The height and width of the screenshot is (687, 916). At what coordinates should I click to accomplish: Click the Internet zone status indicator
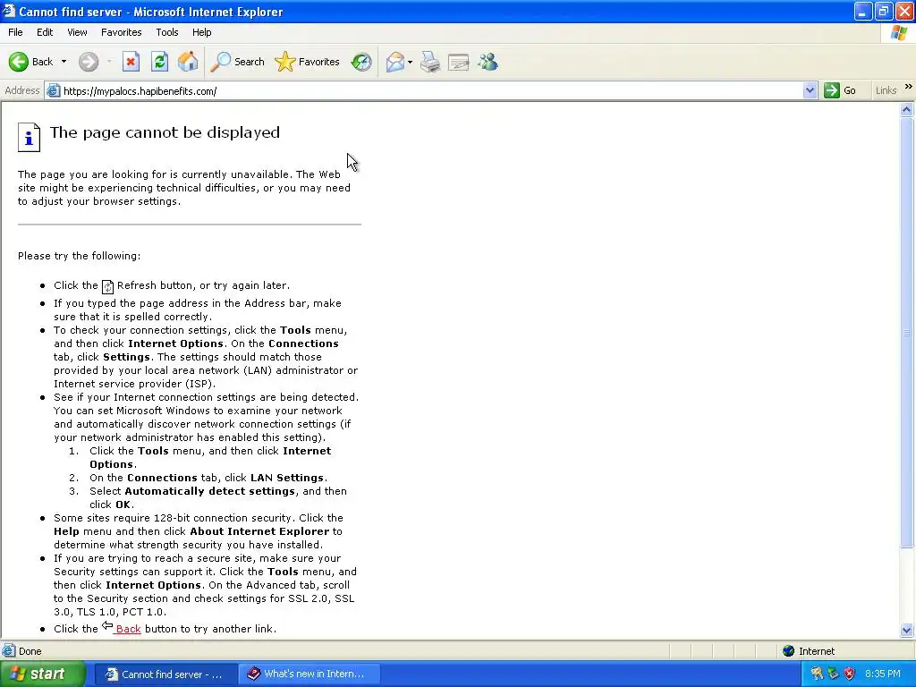pyautogui.click(x=809, y=651)
